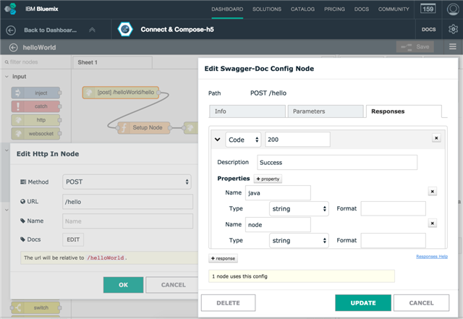Add a new property with + property
The width and height of the screenshot is (463, 319).
pos(268,179)
